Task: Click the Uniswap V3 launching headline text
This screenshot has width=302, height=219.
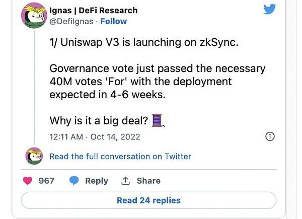Action: pyautogui.click(x=144, y=42)
